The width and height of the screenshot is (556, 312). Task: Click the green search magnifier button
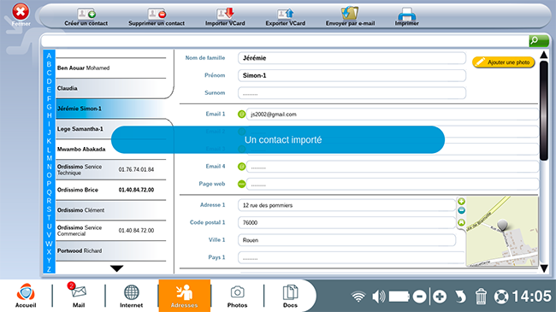tap(539, 41)
